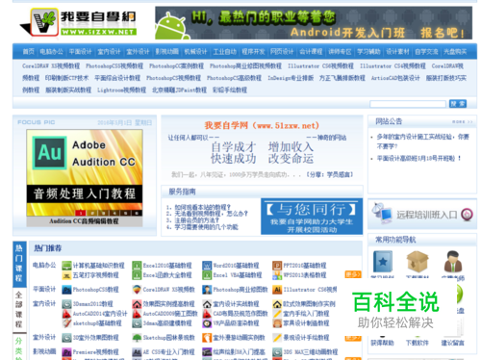The image size is (481, 360).
Task: Click the Photoshop商业修图 portrait icon
Action: click(207, 290)
